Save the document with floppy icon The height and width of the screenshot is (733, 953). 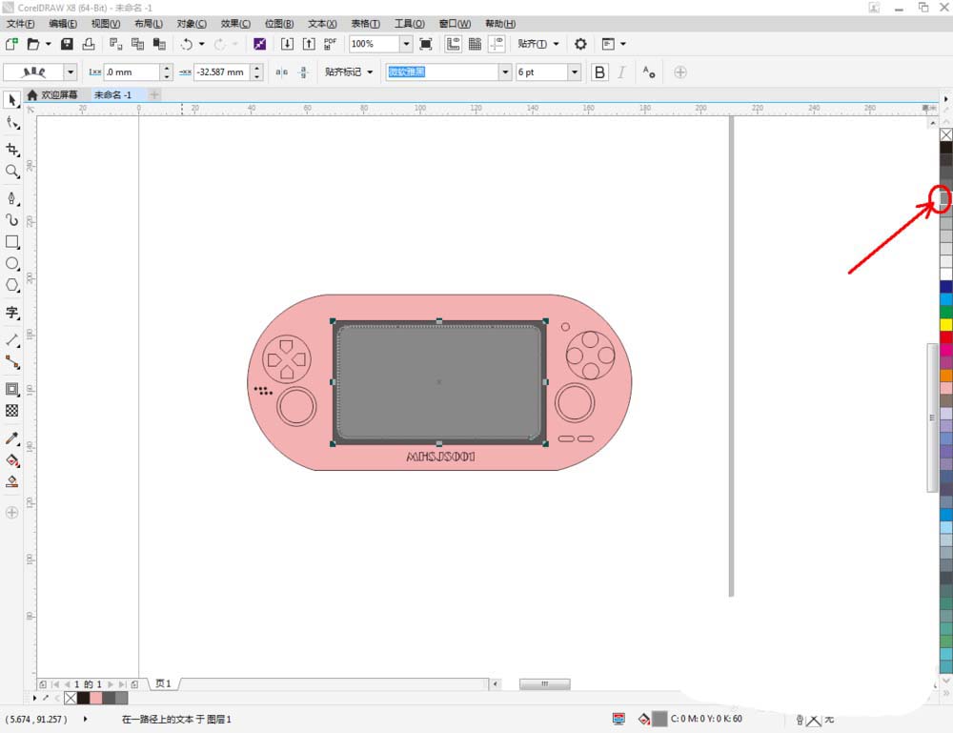point(67,44)
